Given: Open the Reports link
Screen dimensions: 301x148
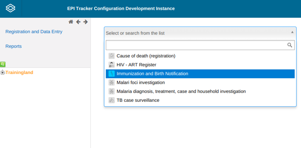Looking at the screenshot, I should (x=13, y=46).
